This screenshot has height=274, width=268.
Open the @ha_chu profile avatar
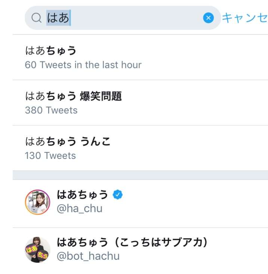(37, 202)
